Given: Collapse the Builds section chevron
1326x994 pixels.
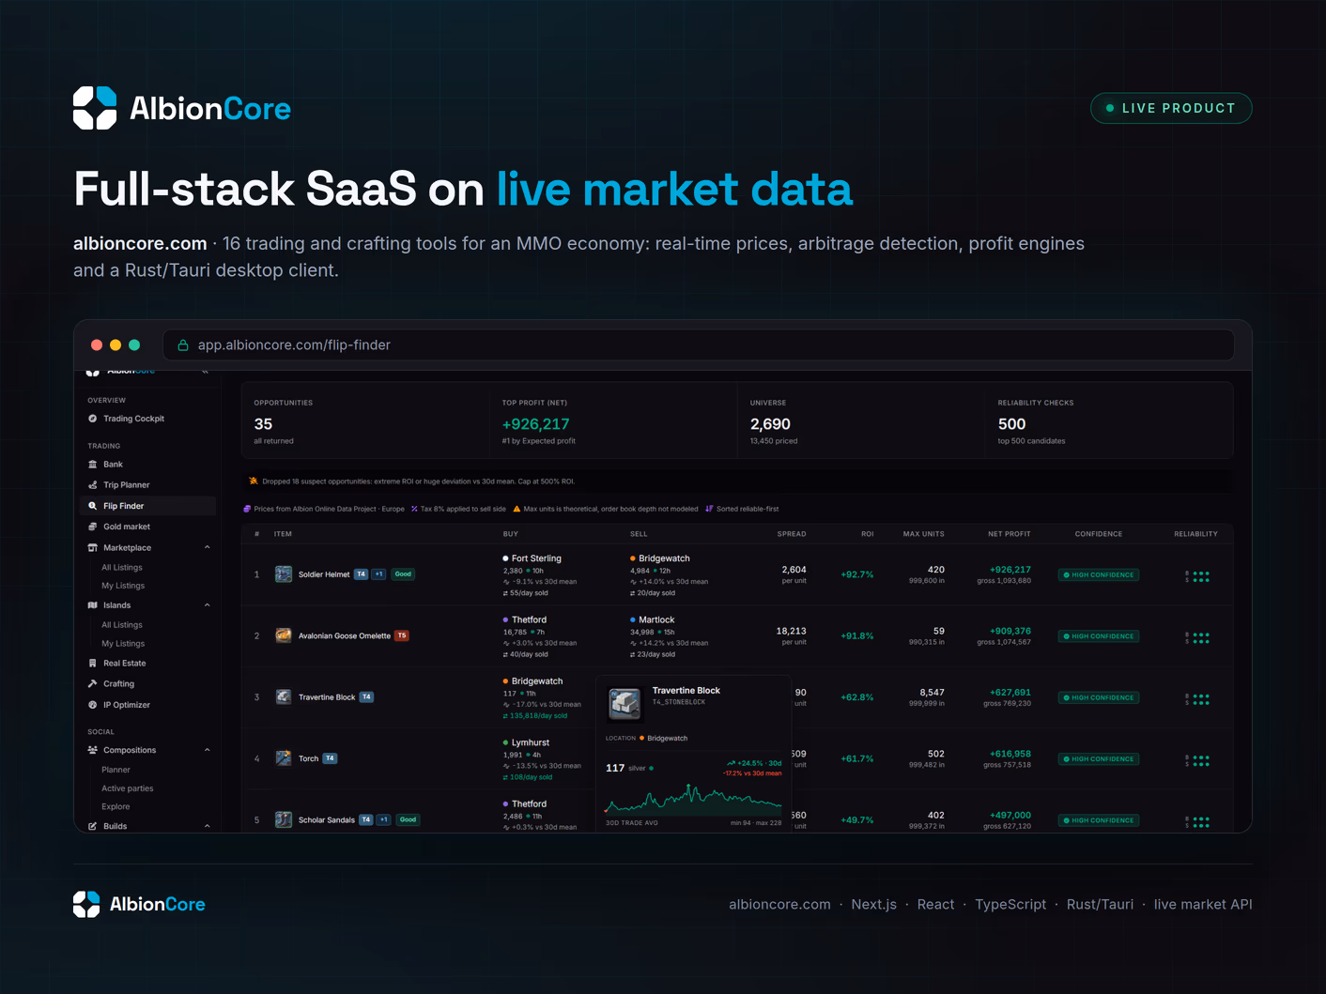Looking at the screenshot, I should (208, 826).
